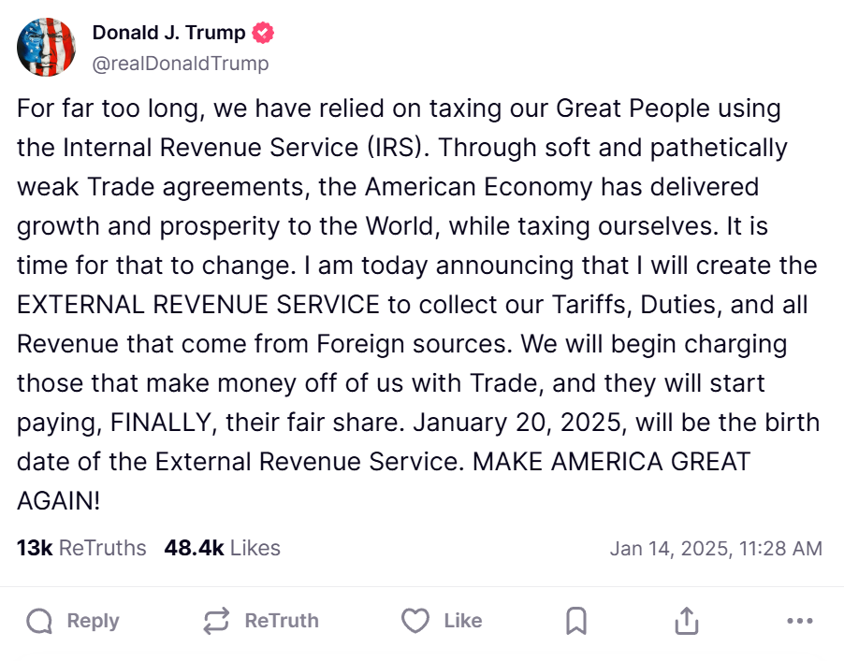Open share options via upload icon

coord(687,621)
